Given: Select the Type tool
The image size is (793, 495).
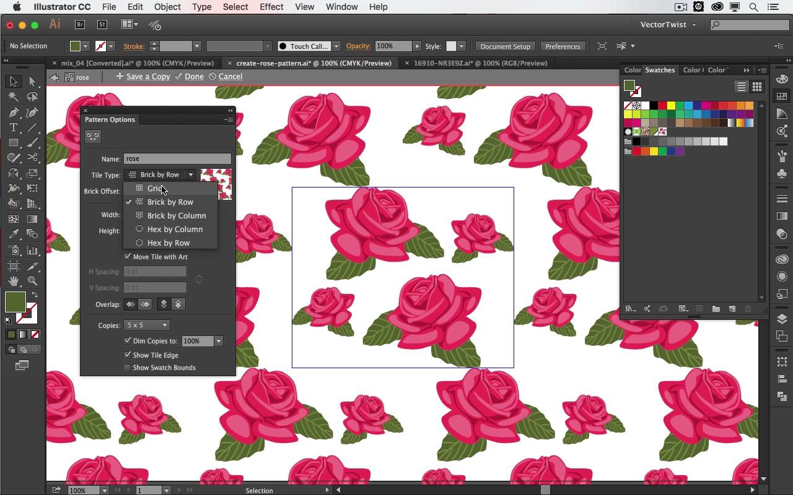Looking at the screenshot, I should [x=14, y=127].
